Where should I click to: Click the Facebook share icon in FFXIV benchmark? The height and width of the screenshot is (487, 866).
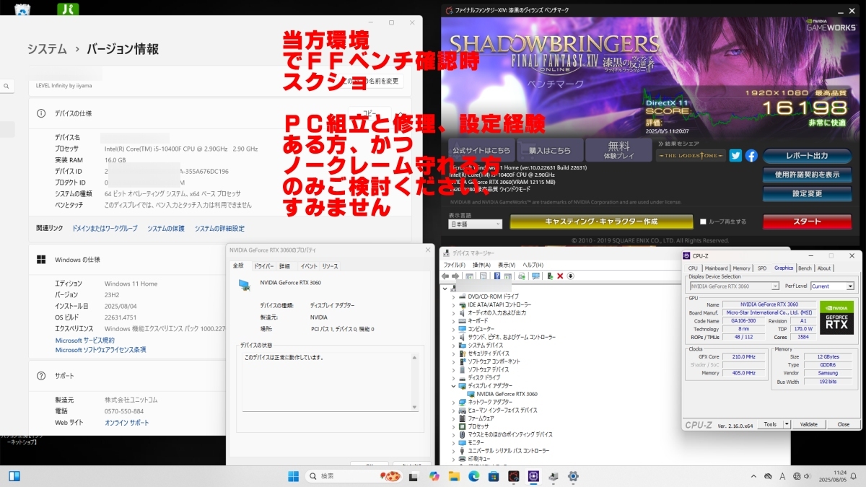pos(751,155)
